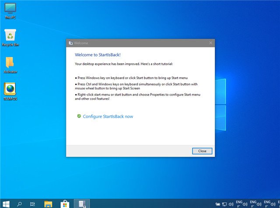Click the network tray icon
This screenshot has height=208, width=280.
pos(224,204)
